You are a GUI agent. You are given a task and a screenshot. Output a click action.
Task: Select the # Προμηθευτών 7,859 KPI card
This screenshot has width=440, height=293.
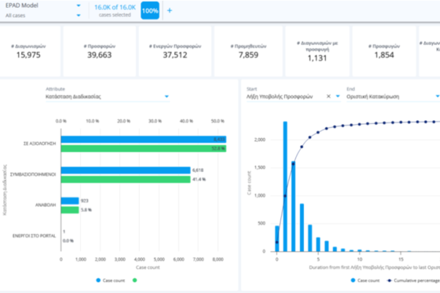pyautogui.click(x=250, y=51)
